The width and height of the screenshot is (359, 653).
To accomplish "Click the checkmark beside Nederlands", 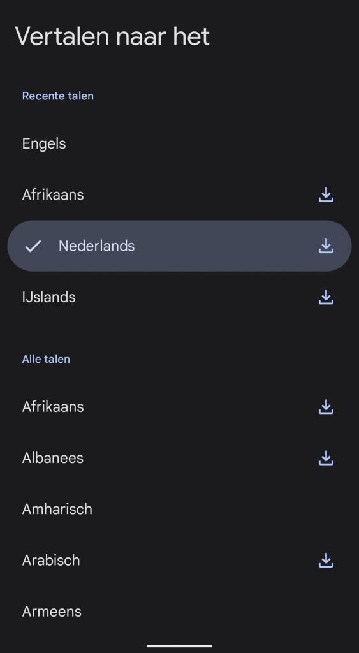I will [33, 246].
